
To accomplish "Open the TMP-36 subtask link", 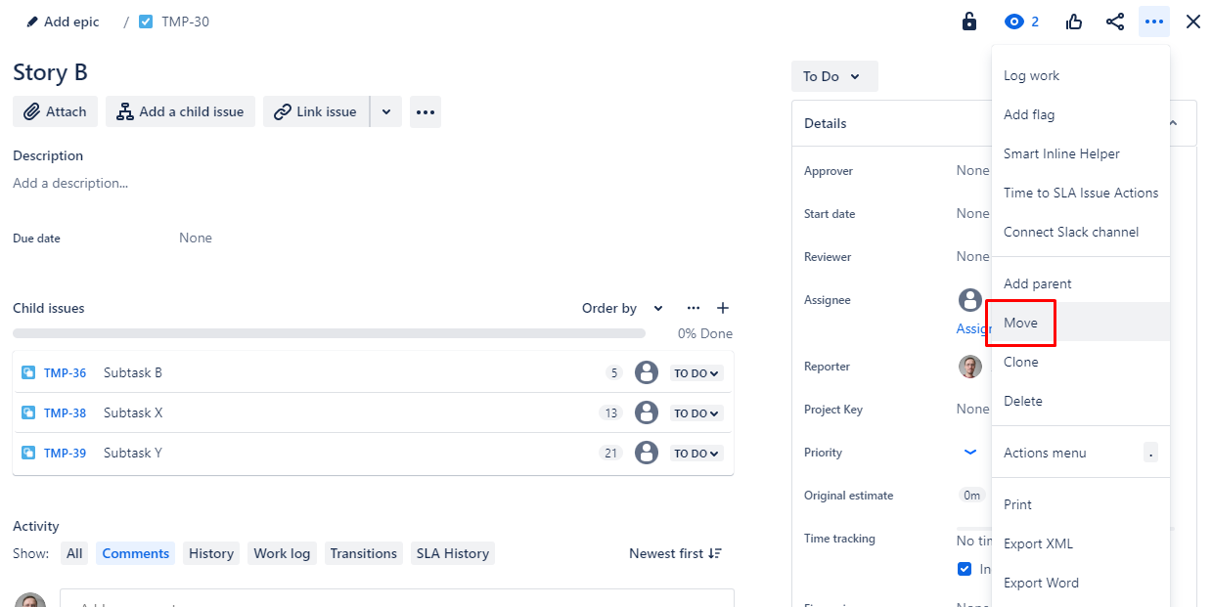I will (x=62, y=372).
